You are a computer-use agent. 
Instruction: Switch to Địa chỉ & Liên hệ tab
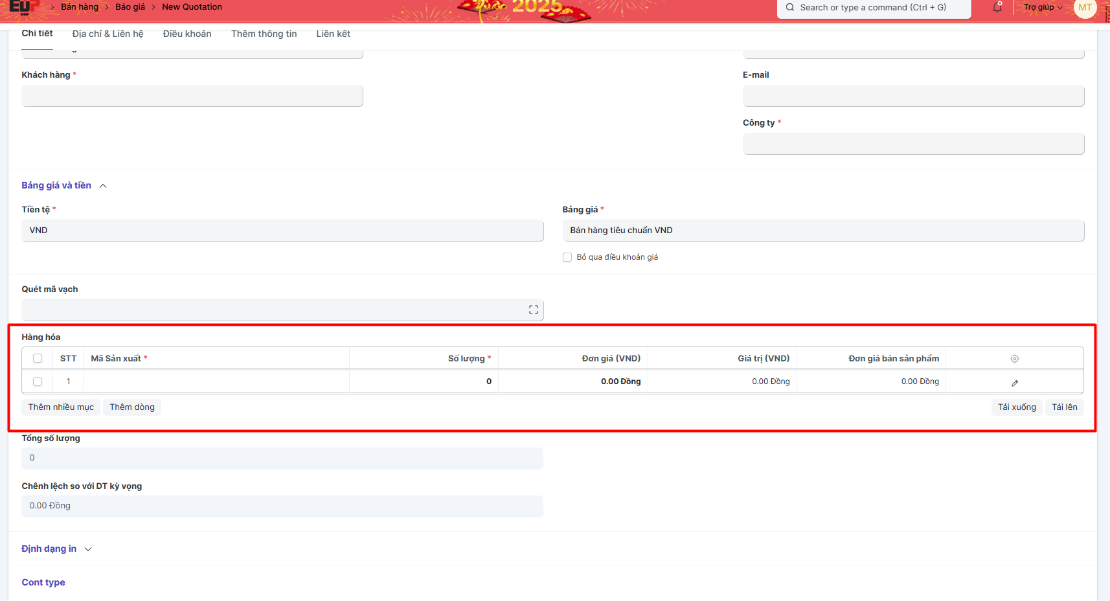pos(108,34)
